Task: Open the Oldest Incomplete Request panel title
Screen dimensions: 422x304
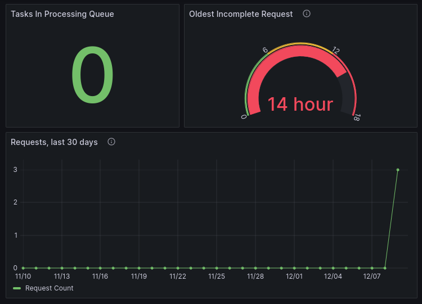Action: pyautogui.click(x=241, y=14)
